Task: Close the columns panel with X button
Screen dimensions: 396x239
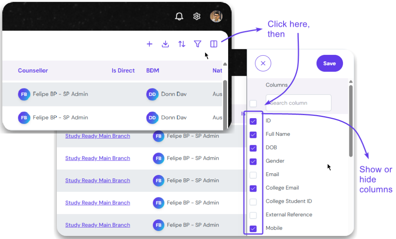Action: coord(263,63)
